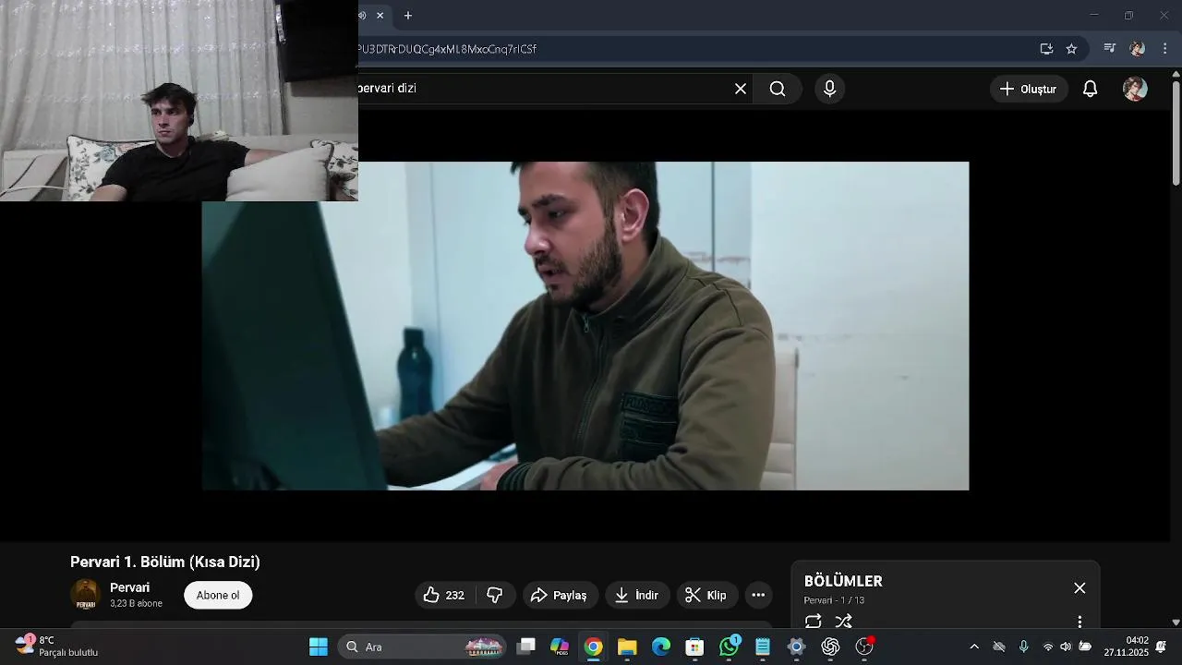This screenshot has width=1182, height=665.
Task: Open Task View on the taskbar
Action: click(526, 647)
